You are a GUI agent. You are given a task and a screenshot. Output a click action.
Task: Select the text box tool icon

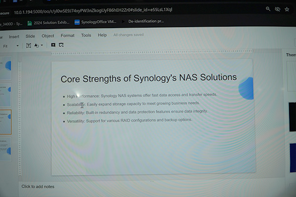tap(29, 45)
